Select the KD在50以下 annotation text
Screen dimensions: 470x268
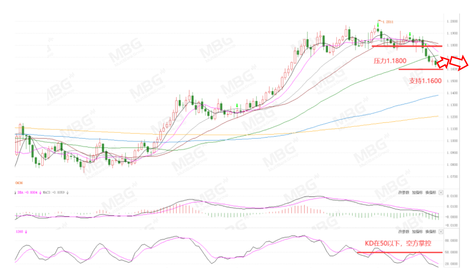398,243
